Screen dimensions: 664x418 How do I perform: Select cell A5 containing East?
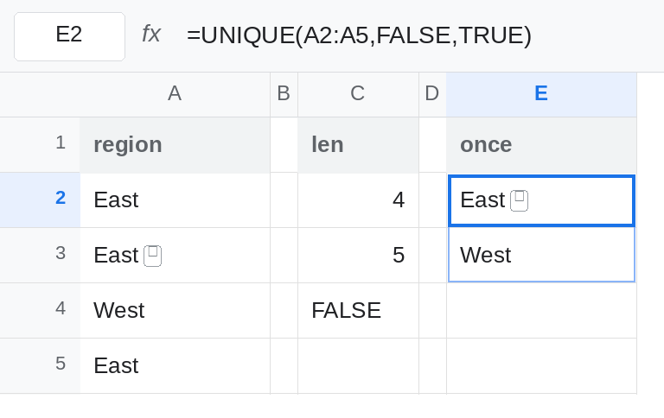175,366
